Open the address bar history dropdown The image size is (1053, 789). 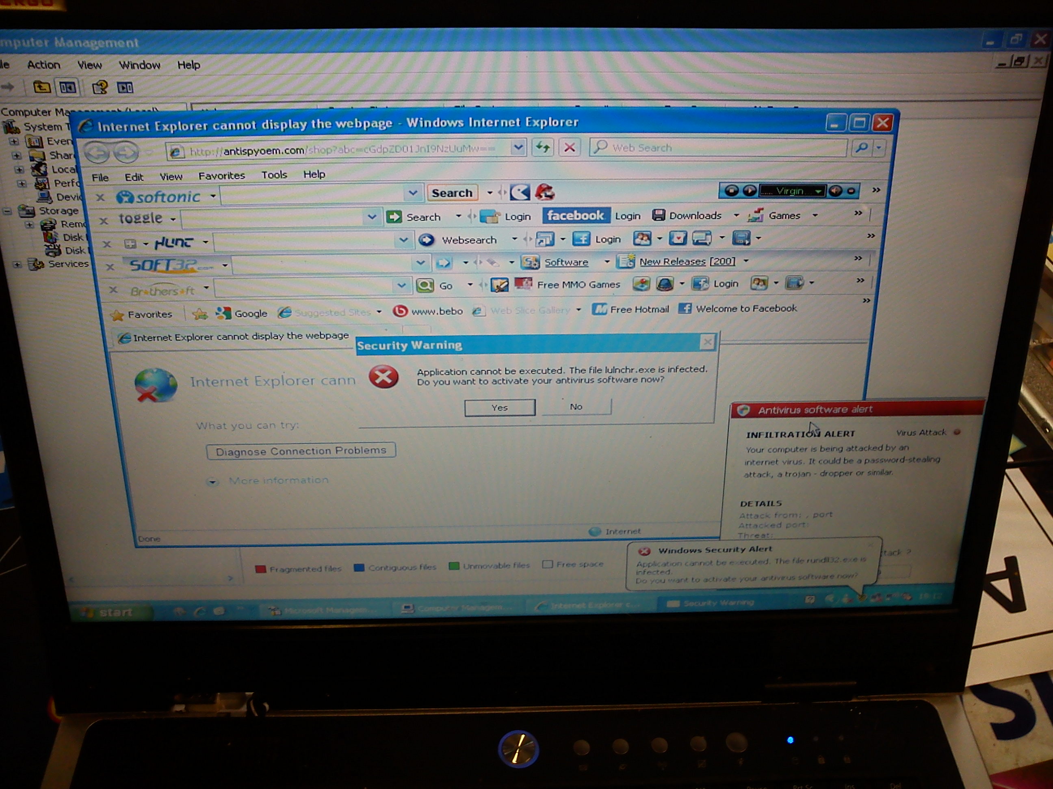(518, 148)
